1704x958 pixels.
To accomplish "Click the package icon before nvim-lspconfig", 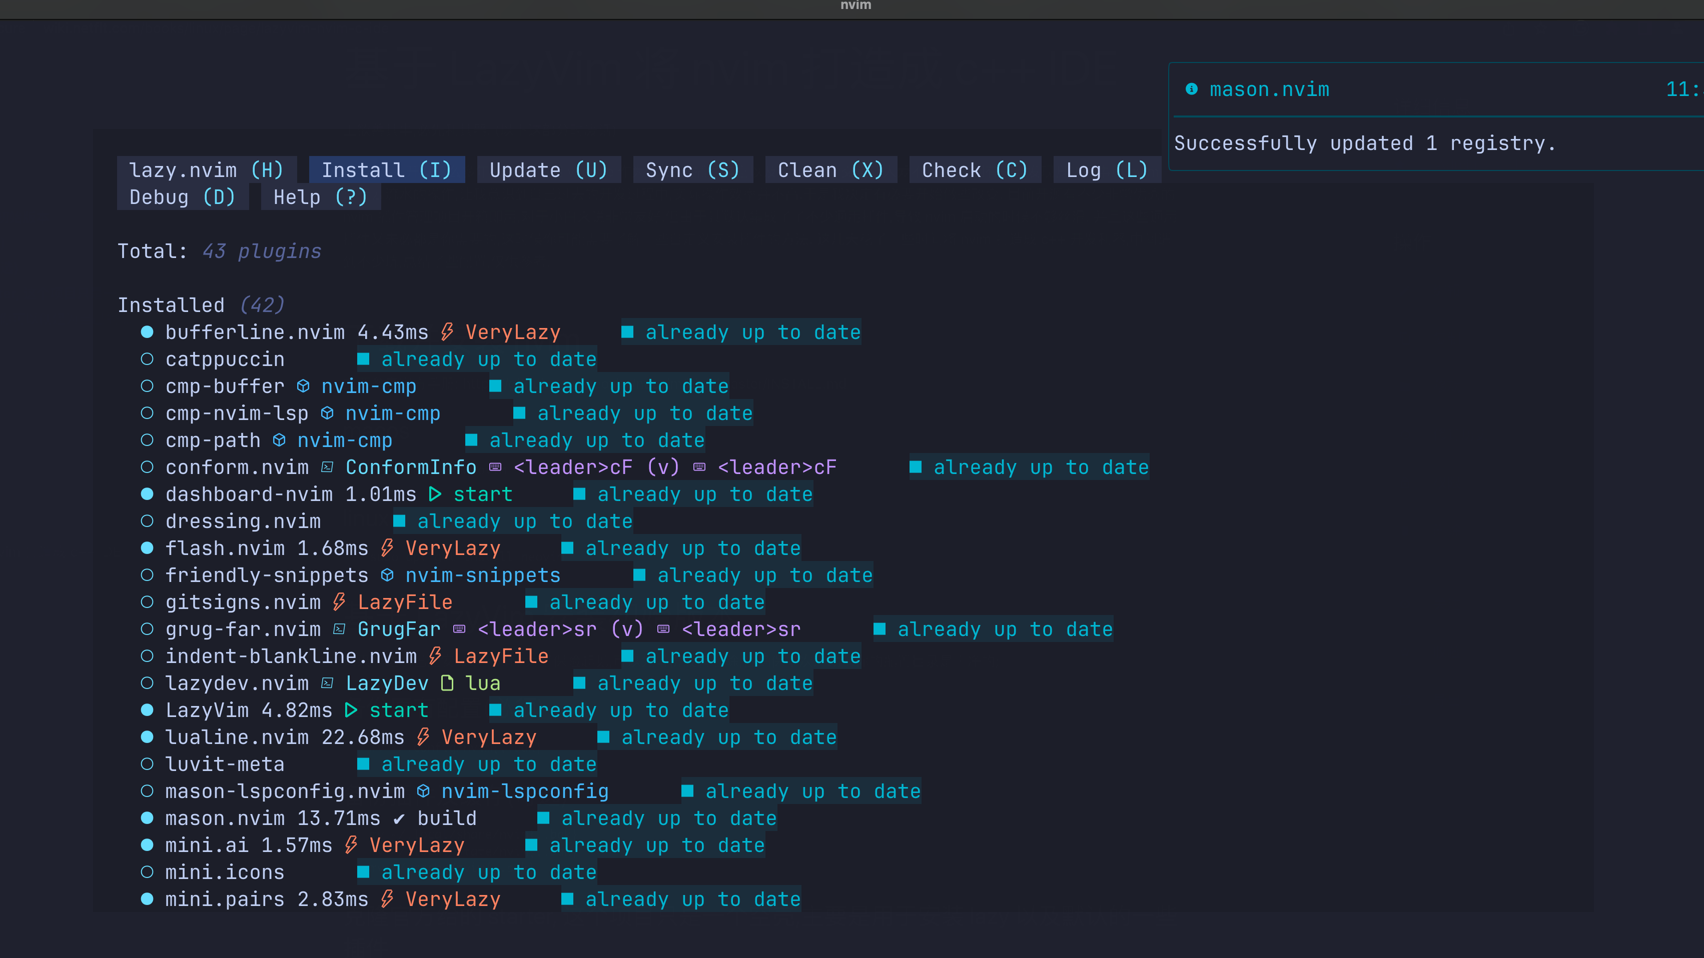I will pyautogui.click(x=423, y=791).
